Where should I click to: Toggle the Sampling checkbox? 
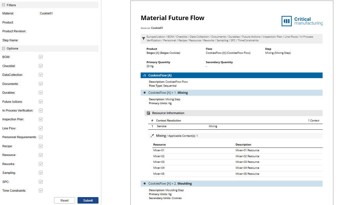pos(41,173)
